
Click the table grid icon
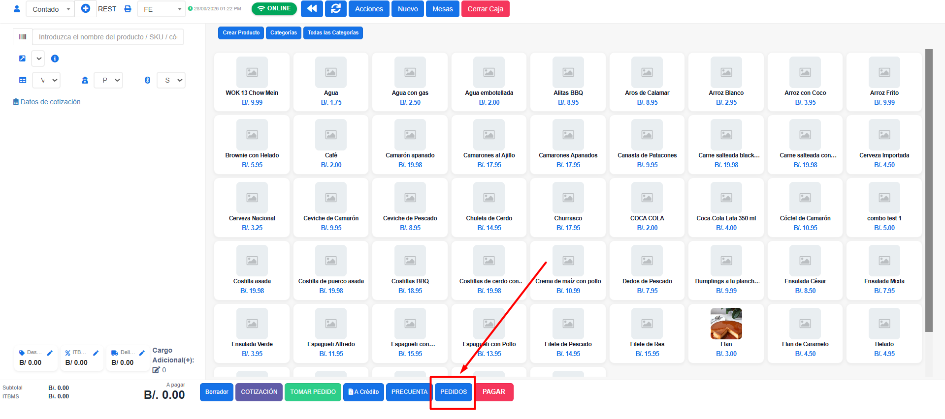point(23,80)
